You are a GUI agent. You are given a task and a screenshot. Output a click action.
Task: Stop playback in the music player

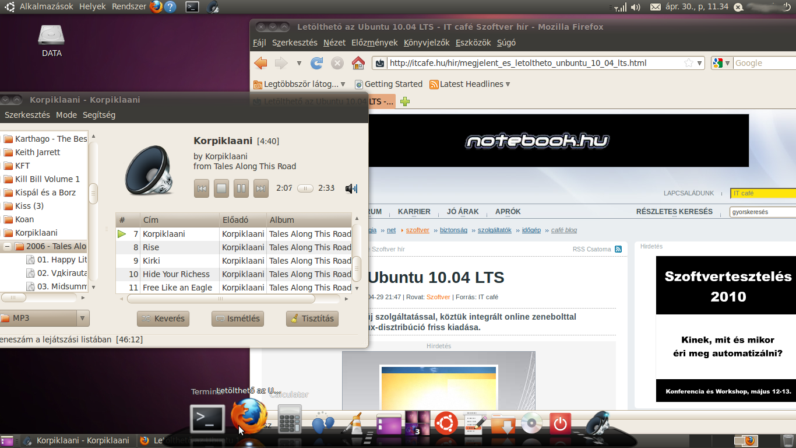click(x=221, y=188)
